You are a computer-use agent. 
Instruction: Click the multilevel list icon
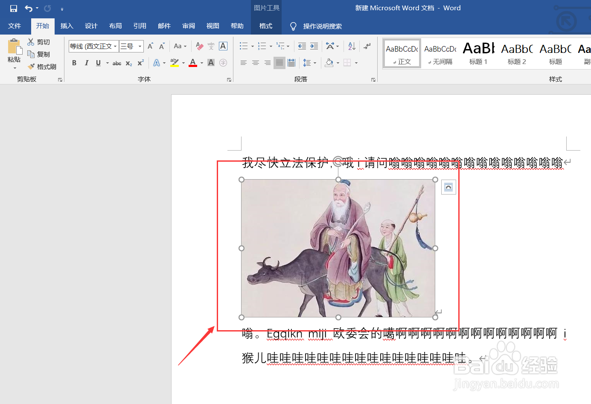coord(280,46)
